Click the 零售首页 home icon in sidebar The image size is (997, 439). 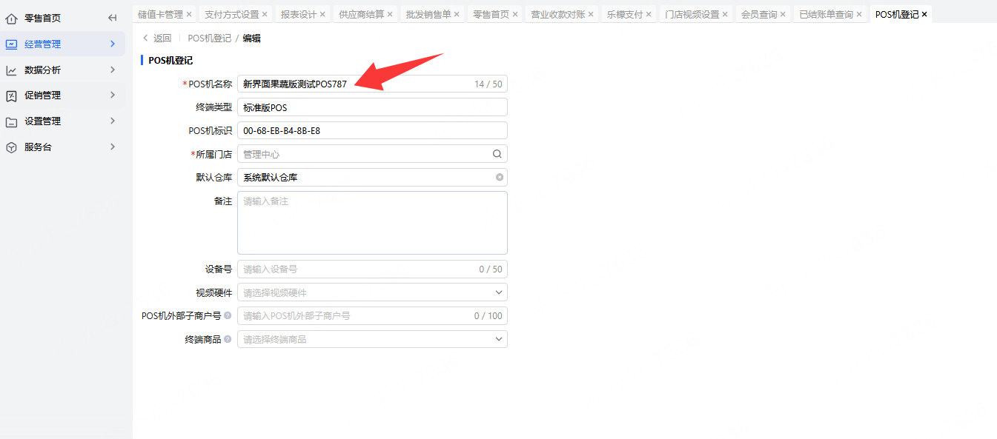click(x=11, y=18)
